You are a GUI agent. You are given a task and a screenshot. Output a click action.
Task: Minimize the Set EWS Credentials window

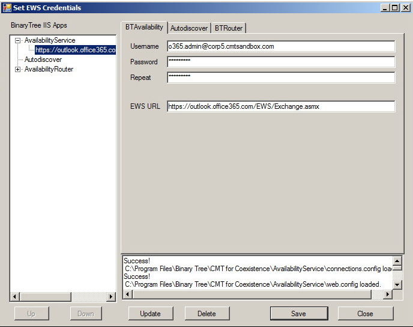coord(385,8)
